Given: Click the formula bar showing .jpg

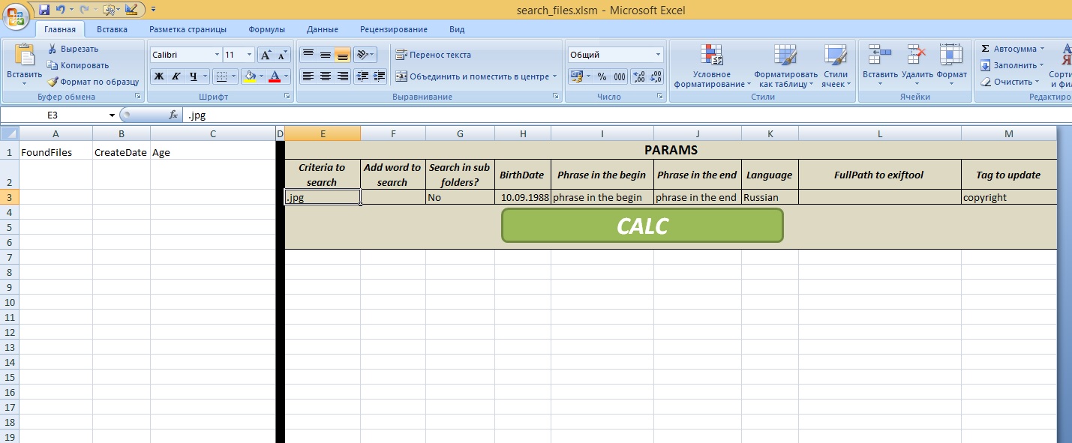Looking at the screenshot, I should 626,115.
